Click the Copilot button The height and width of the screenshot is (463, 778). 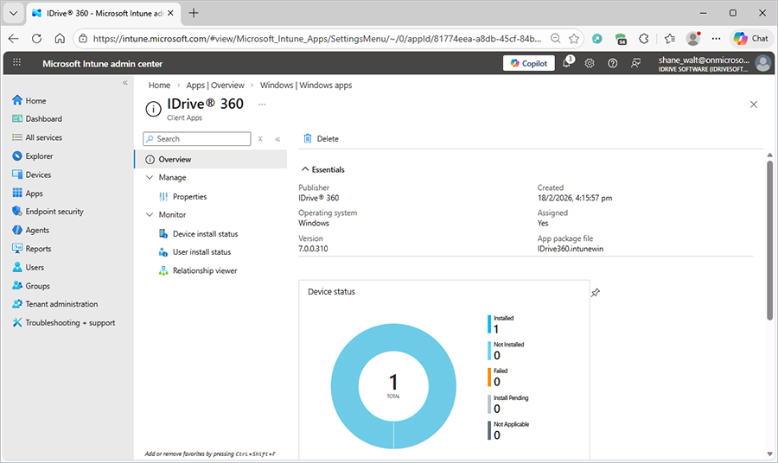click(528, 63)
